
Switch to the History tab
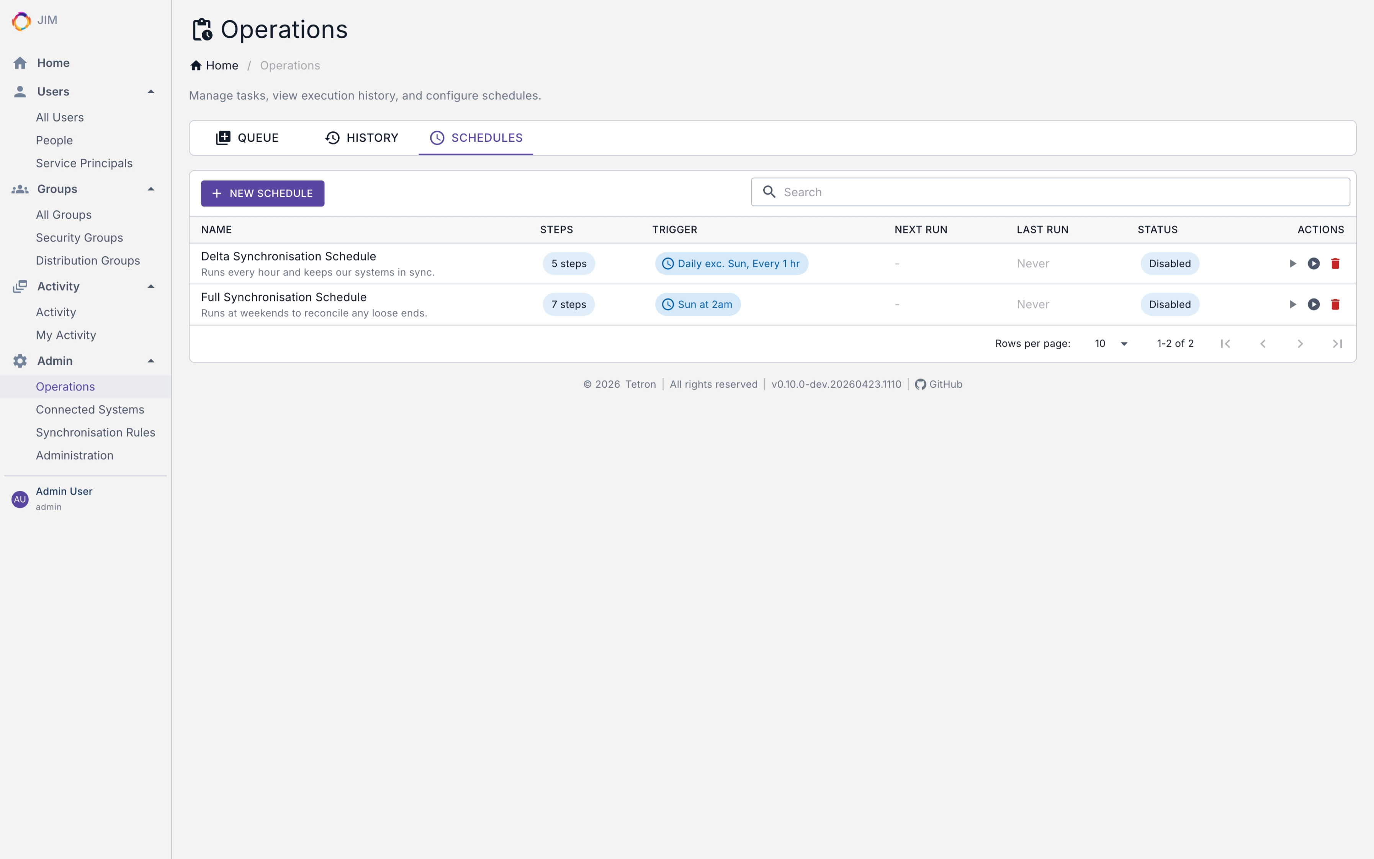(361, 138)
